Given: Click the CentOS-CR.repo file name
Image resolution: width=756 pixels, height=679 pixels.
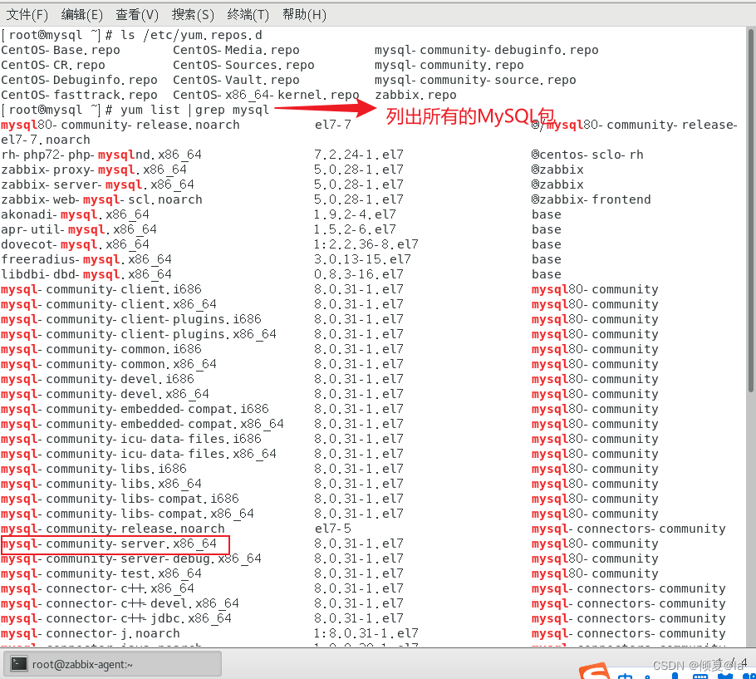Looking at the screenshot, I should [53, 65].
